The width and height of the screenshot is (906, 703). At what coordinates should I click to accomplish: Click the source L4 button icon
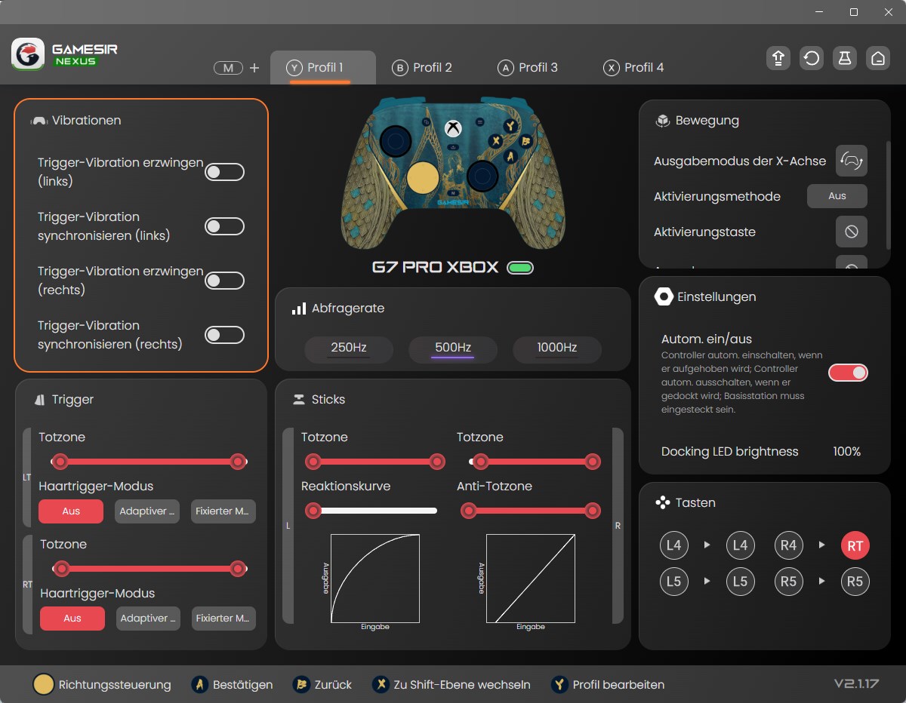(x=673, y=545)
